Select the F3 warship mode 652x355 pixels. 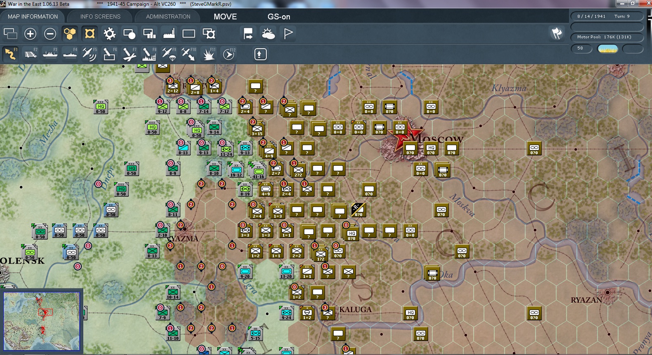pos(50,54)
